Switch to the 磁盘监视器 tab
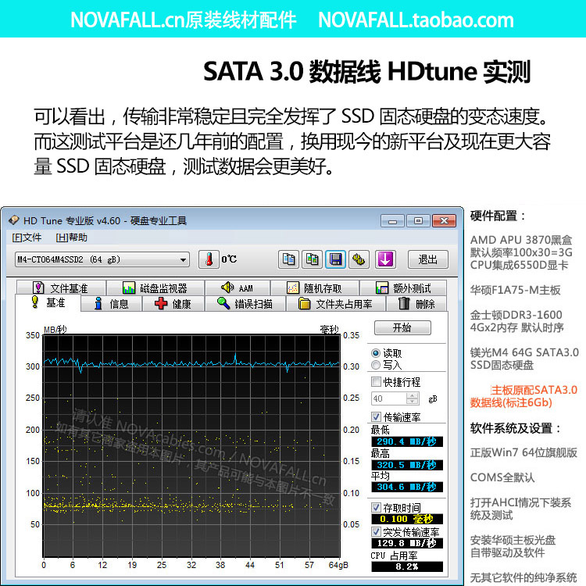Image resolution: width=586 pixels, height=586 pixels. pos(155,288)
